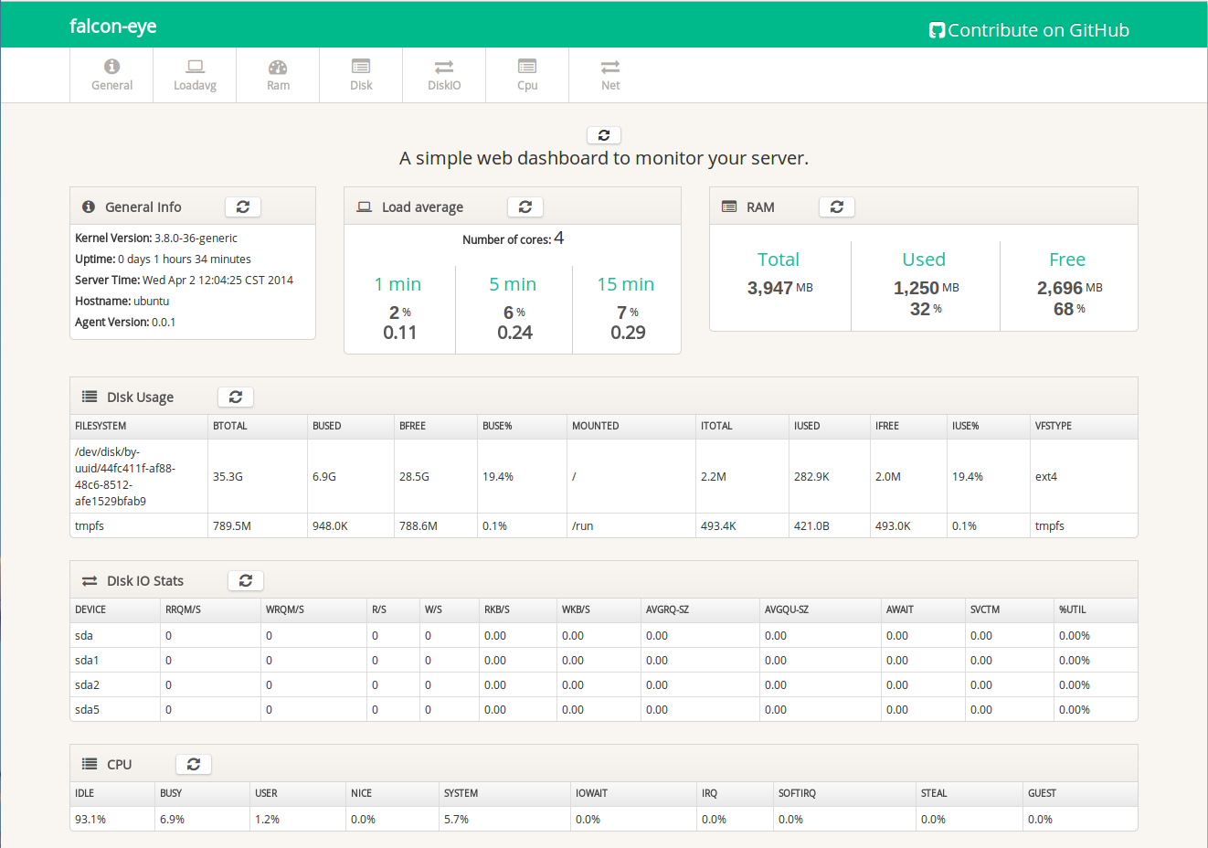
Task: Open the Ram nav tab
Action: pos(278,75)
